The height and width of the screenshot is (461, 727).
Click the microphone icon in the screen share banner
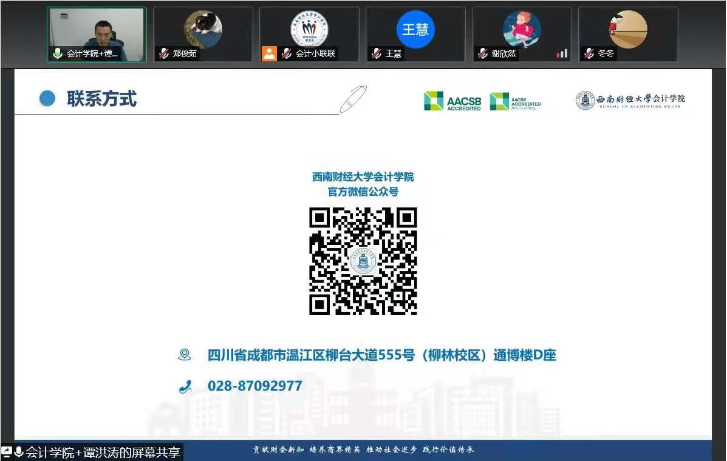point(19,453)
